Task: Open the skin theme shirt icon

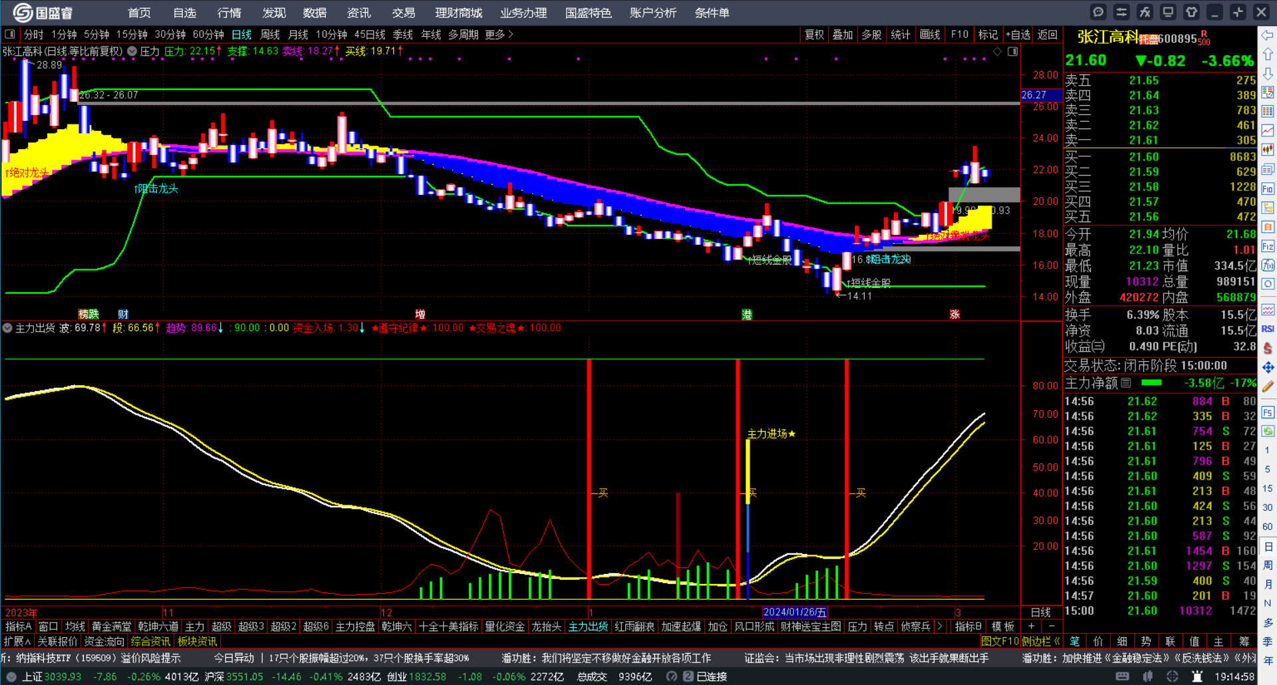Action: (1191, 12)
